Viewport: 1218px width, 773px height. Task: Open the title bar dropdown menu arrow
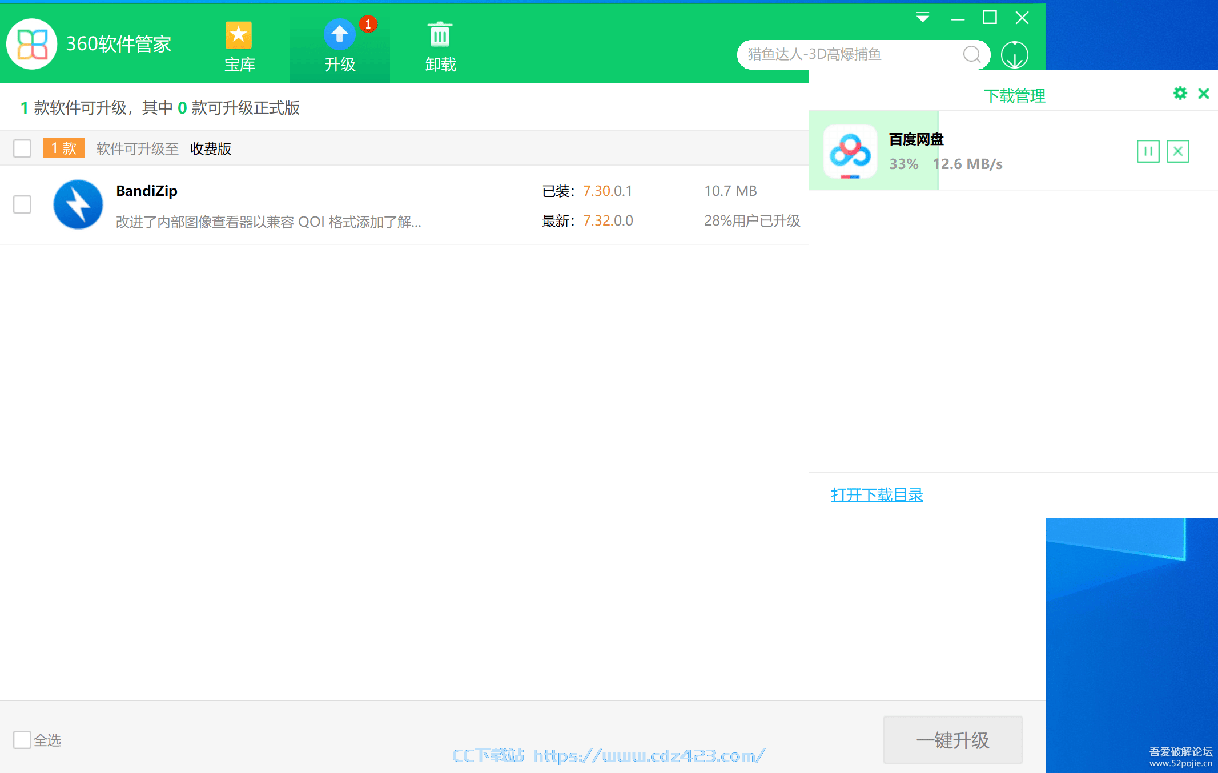(x=922, y=18)
